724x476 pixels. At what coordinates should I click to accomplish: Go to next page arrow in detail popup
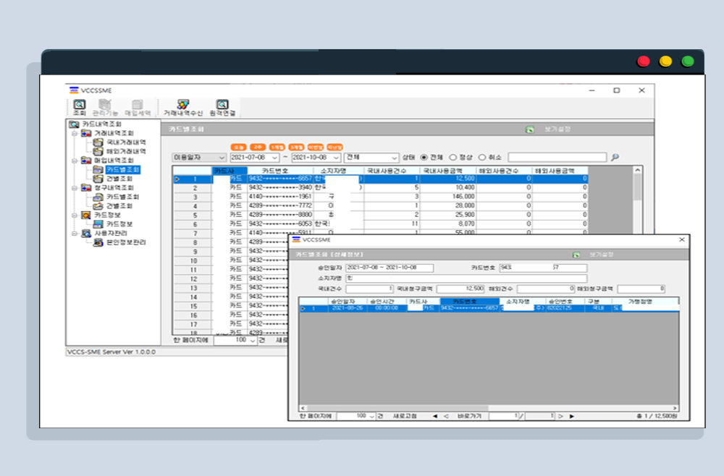560,416
